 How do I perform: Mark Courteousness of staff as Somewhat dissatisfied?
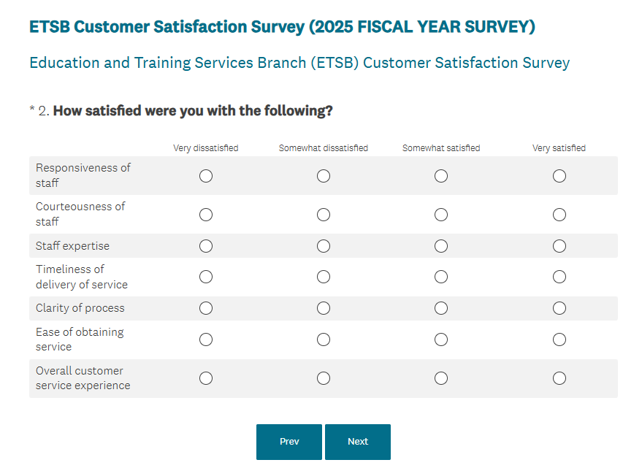pos(324,215)
